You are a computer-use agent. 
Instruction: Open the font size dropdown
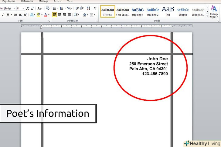click(24, 8)
